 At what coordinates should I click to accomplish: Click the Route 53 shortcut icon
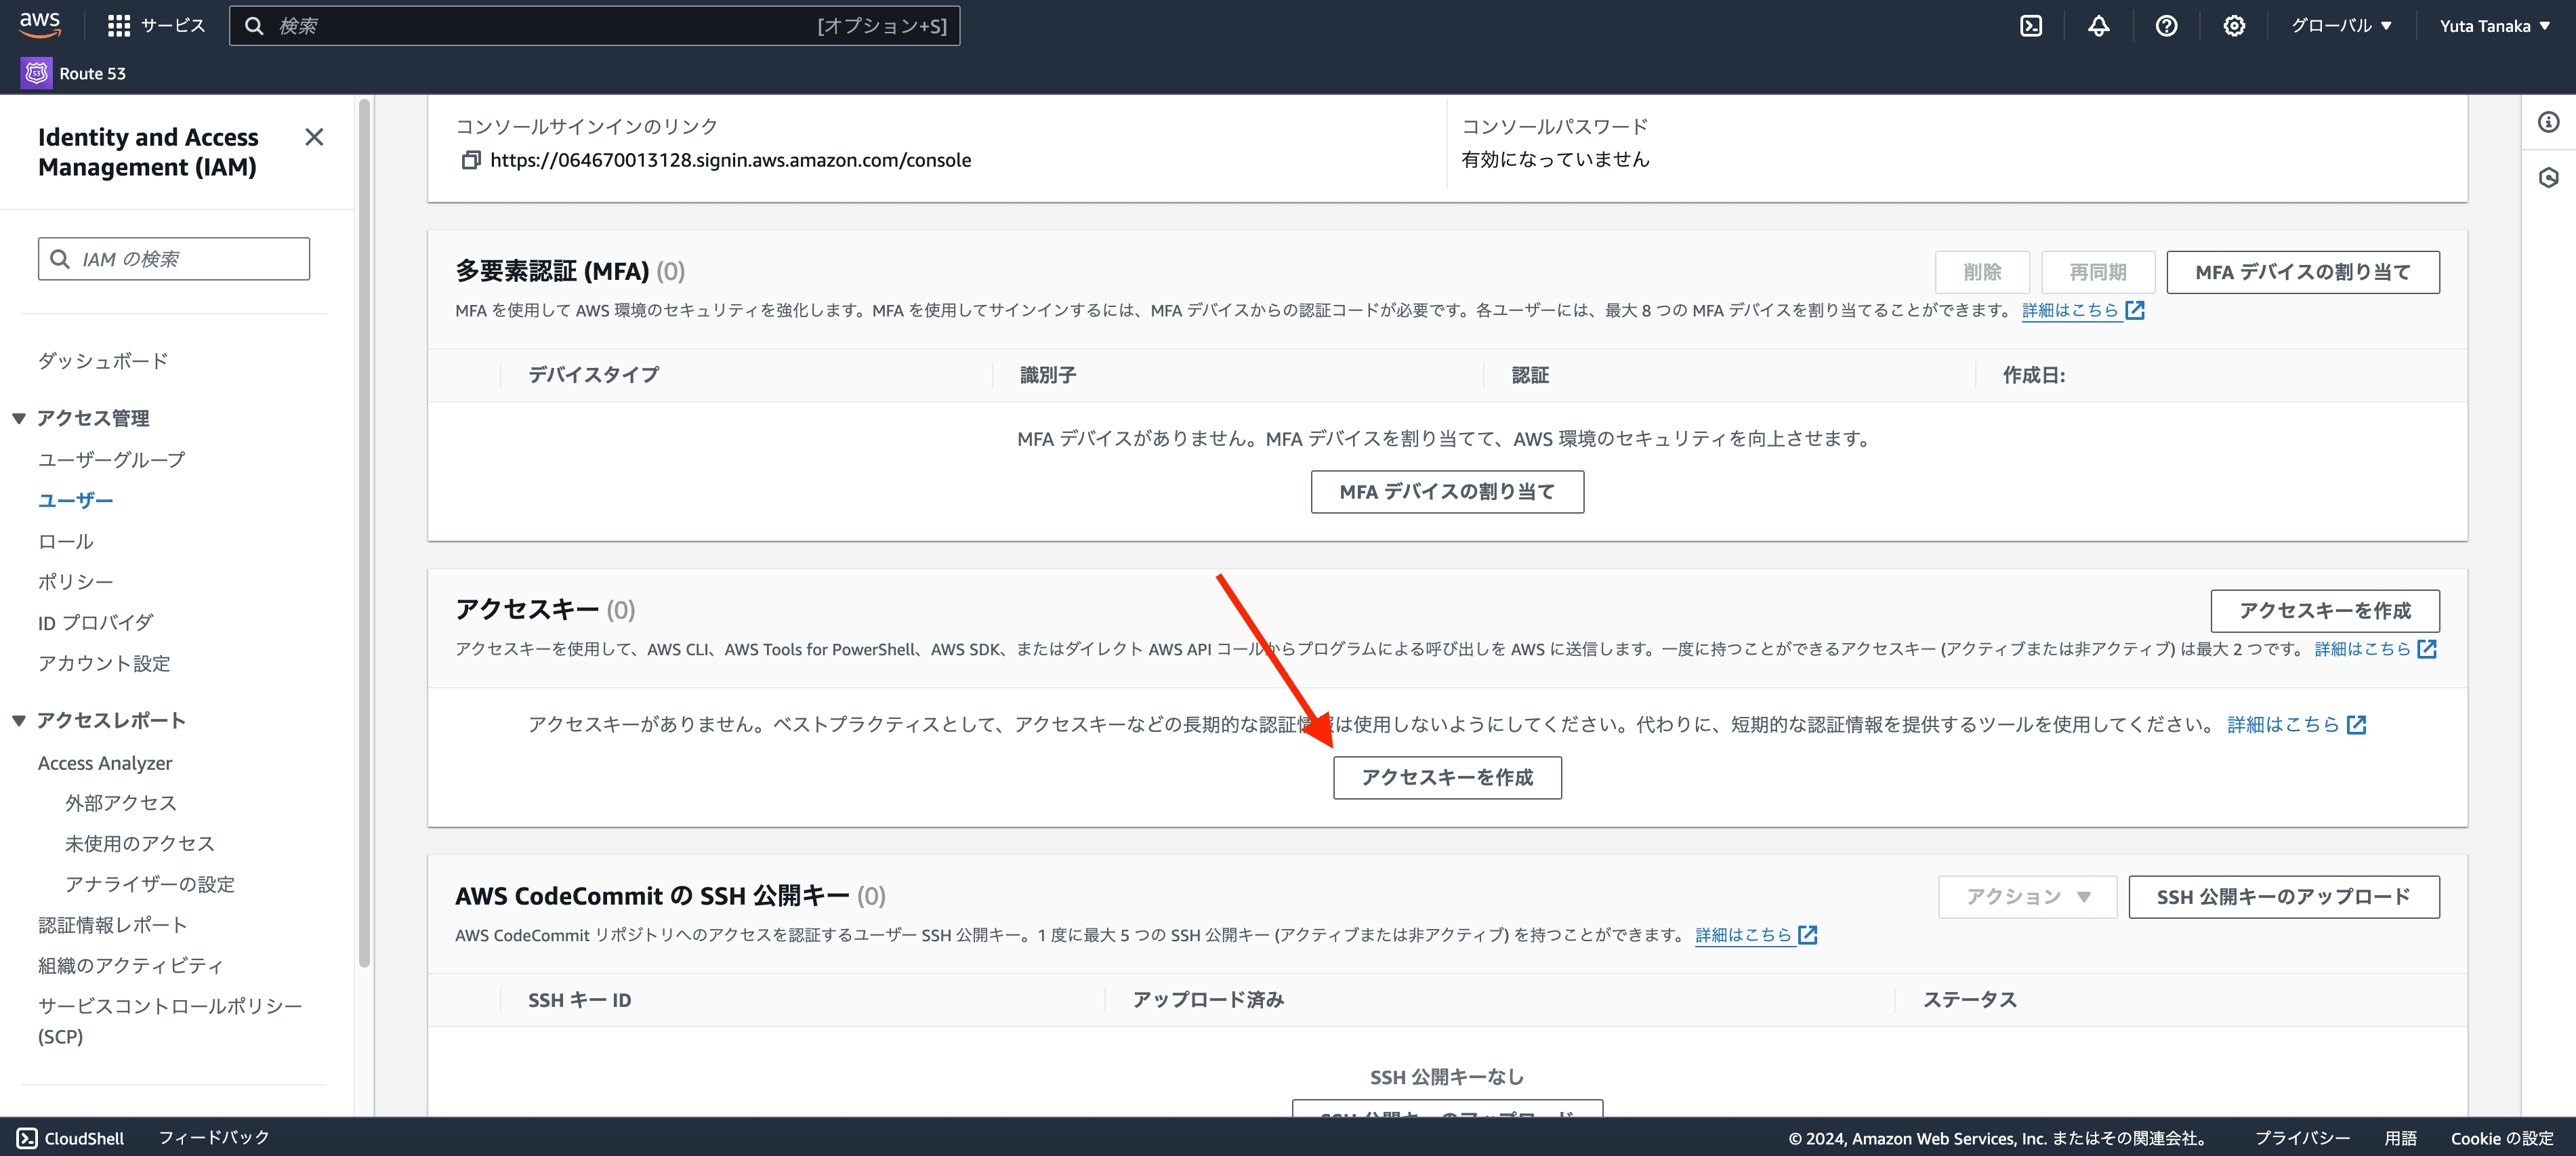pos(36,73)
